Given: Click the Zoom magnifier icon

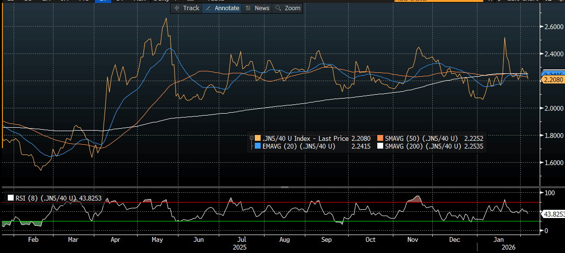Looking at the screenshot, I should click(x=278, y=8).
